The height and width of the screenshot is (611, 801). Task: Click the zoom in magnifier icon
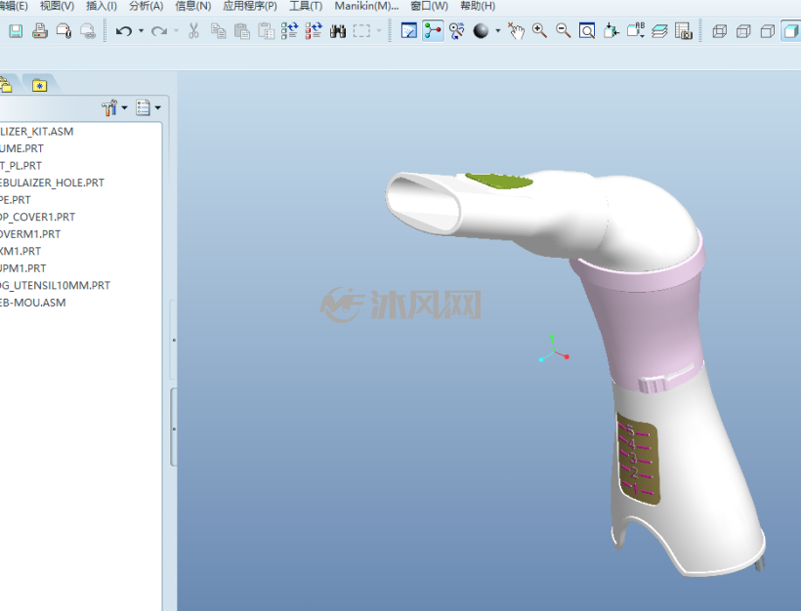click(x=539, y=31)
